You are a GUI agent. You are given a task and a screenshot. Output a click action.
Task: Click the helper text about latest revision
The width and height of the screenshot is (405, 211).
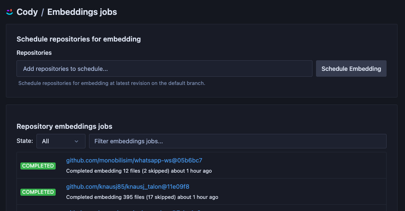112,83
